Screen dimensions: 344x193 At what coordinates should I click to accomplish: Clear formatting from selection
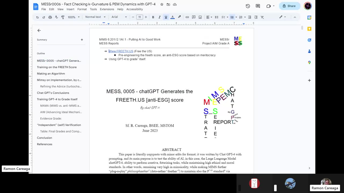pos(262,17)
